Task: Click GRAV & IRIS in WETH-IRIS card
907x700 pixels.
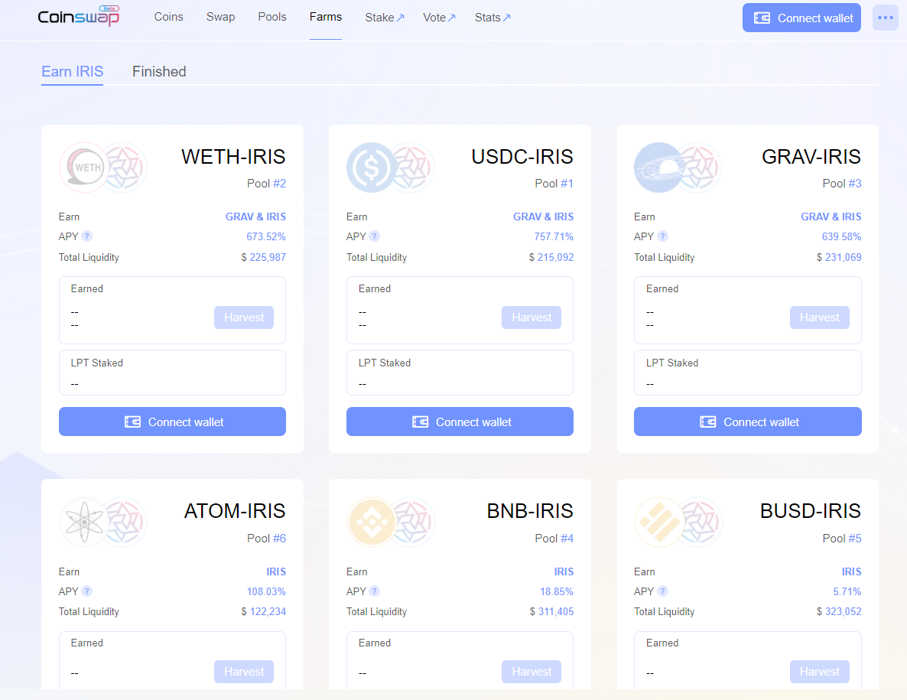Action: 255,217
